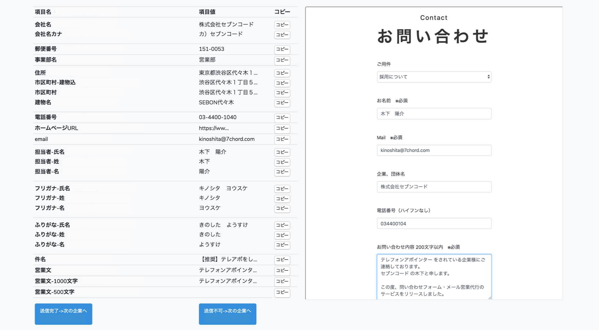Copy the 会社名カナ value
This screenshot has height=330, width=599.
[x=282, y=35]
